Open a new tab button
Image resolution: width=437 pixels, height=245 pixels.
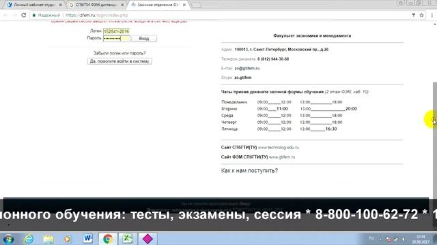coord(196,5)
